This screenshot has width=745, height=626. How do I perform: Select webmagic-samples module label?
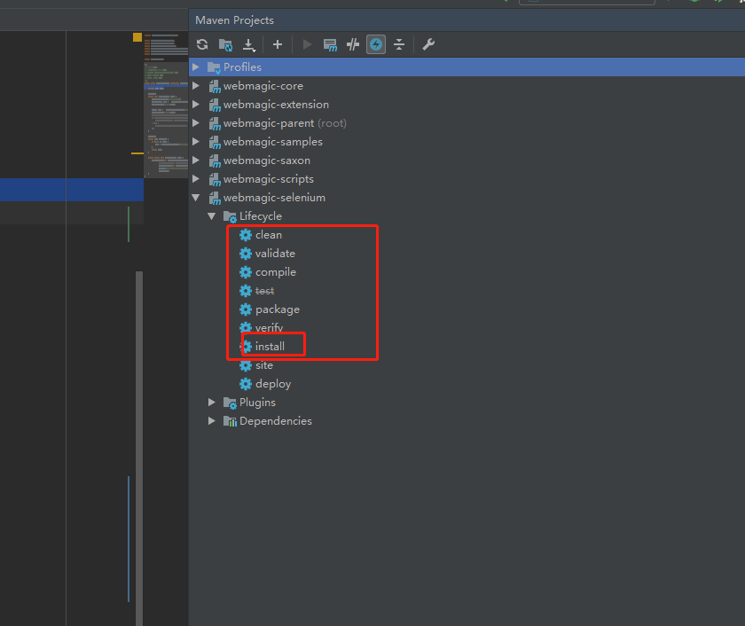click(273, 142)
